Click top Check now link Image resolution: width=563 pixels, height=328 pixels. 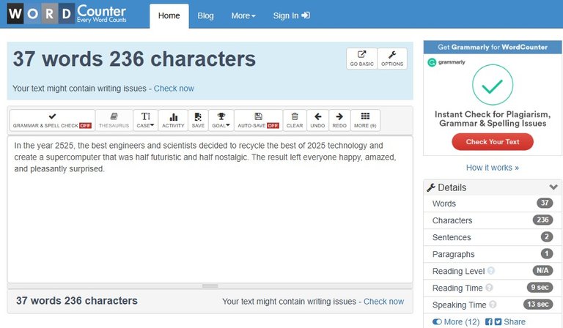click(174, 89)
